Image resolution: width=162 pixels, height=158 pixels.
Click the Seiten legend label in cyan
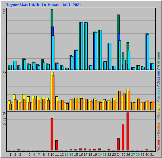pos(159,94)
